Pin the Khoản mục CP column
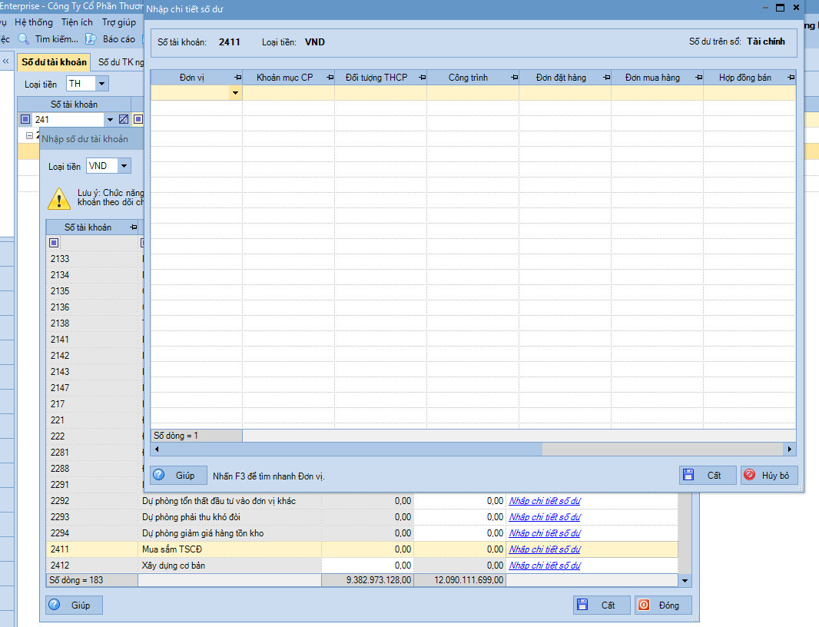 point(330,78)
